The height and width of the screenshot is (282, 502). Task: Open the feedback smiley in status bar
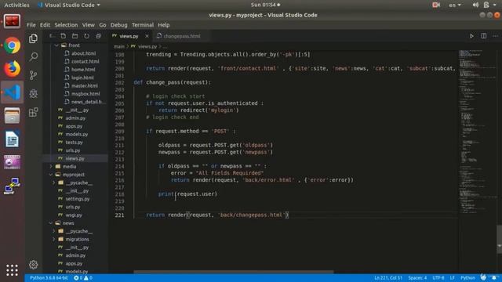483,277
